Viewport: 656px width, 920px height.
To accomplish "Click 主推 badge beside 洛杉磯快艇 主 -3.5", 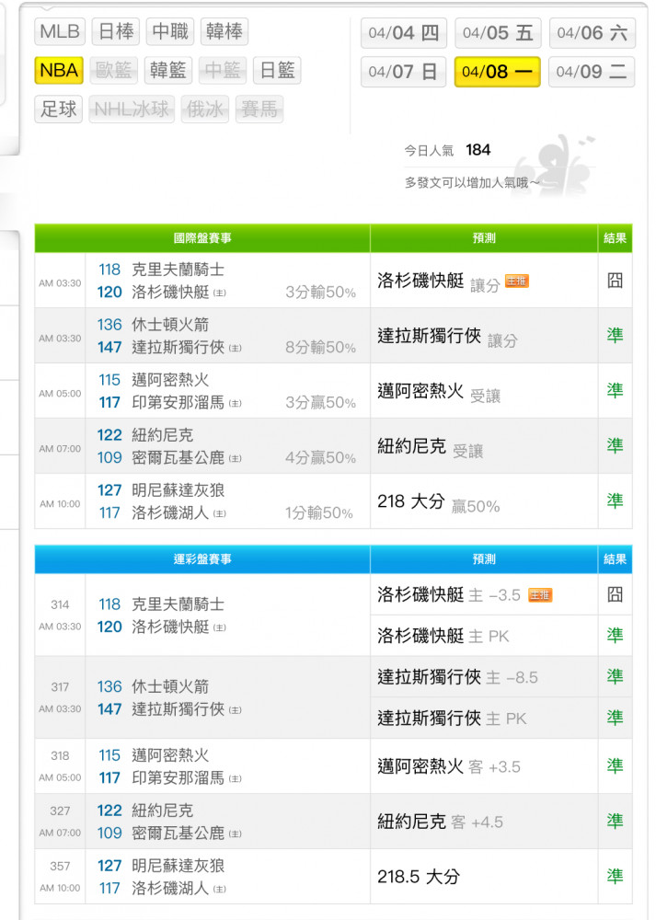I will [540, 595].
